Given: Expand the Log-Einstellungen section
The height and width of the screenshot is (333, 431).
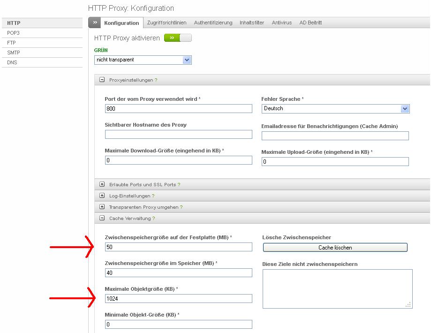Looking at the screenshot, I should pyautogui.click(x=102, y=196).
